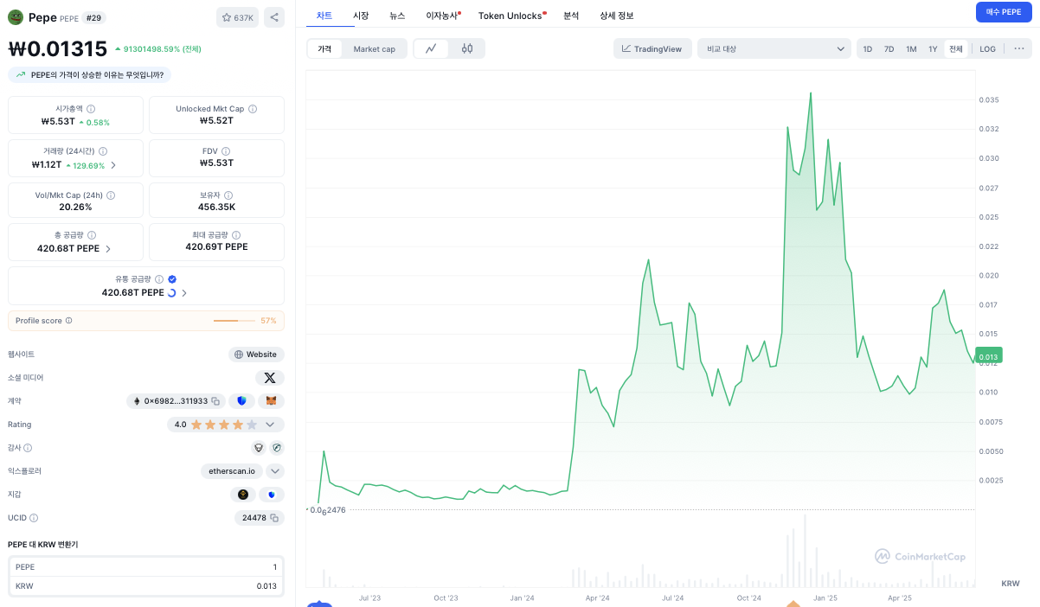Image resolution: width=1040 pixels, height=607 pixels.
Task: Click the FDV info icon
Action: pos(227,151)
